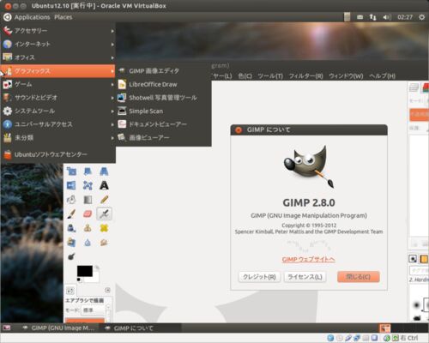This screenshot has height=343, width=429.
Task: Select the Ink tool
Action: pyautogui.click(x=71, y=228)
